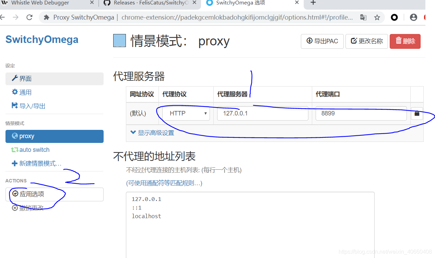Focus the chrome-extension URL address bar
This screenshot has height=258, width=435.
tap(237, 17)
